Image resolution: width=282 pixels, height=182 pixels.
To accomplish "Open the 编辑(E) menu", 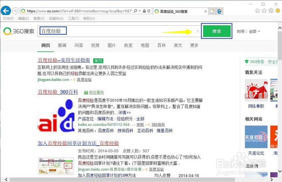I will coord(24,19).
